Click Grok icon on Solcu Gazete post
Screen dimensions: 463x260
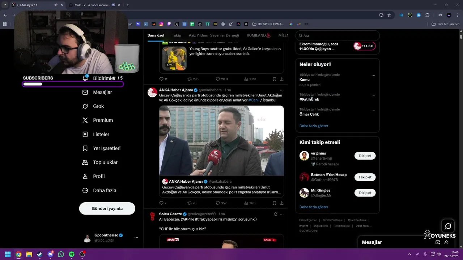275,214
